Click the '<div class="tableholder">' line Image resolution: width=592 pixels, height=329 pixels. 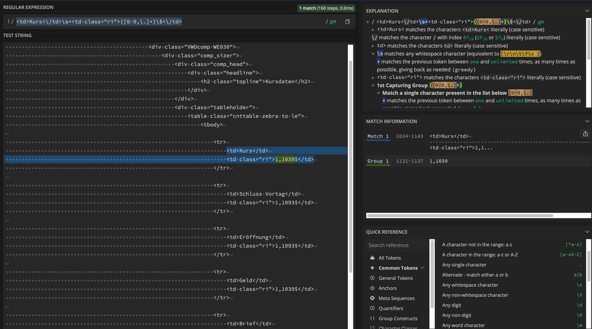pyautogui.click(x=215, y=107)
